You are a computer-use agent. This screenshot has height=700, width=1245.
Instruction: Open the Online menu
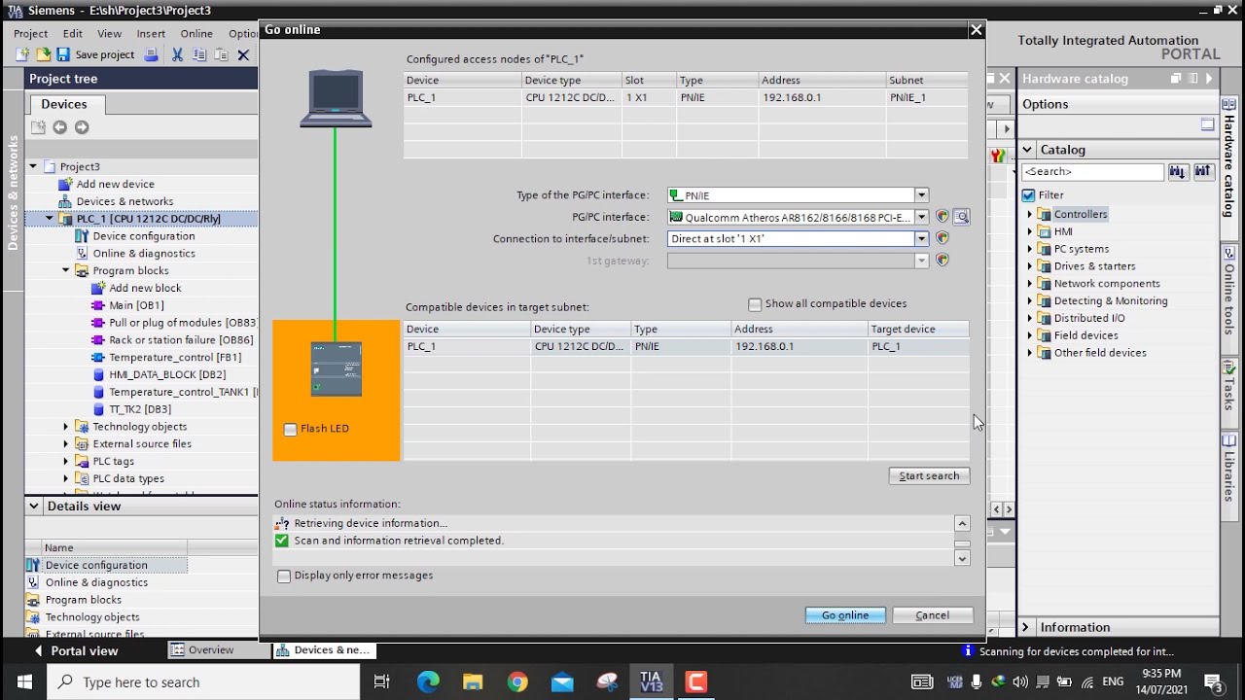(x=196, y=33)
